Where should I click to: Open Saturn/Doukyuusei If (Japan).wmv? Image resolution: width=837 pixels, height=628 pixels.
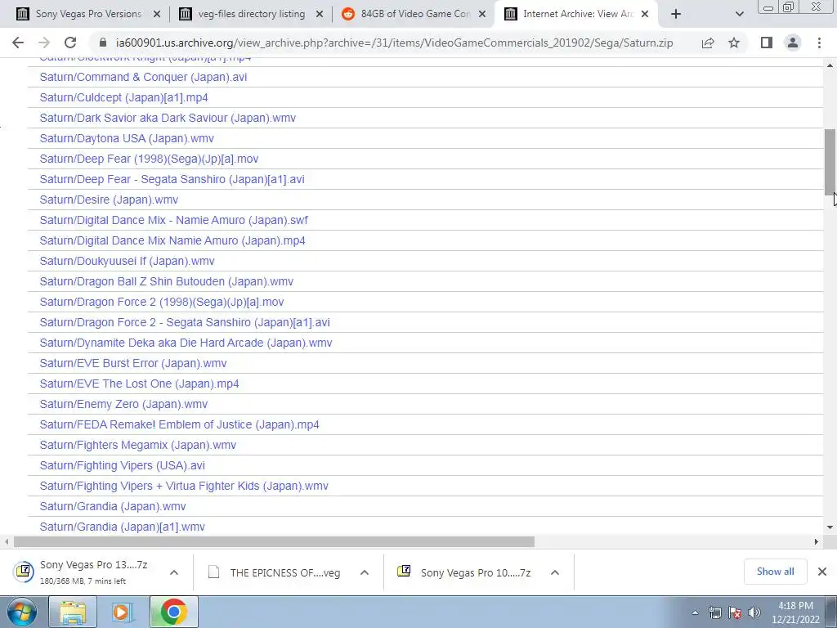point(127,261)
